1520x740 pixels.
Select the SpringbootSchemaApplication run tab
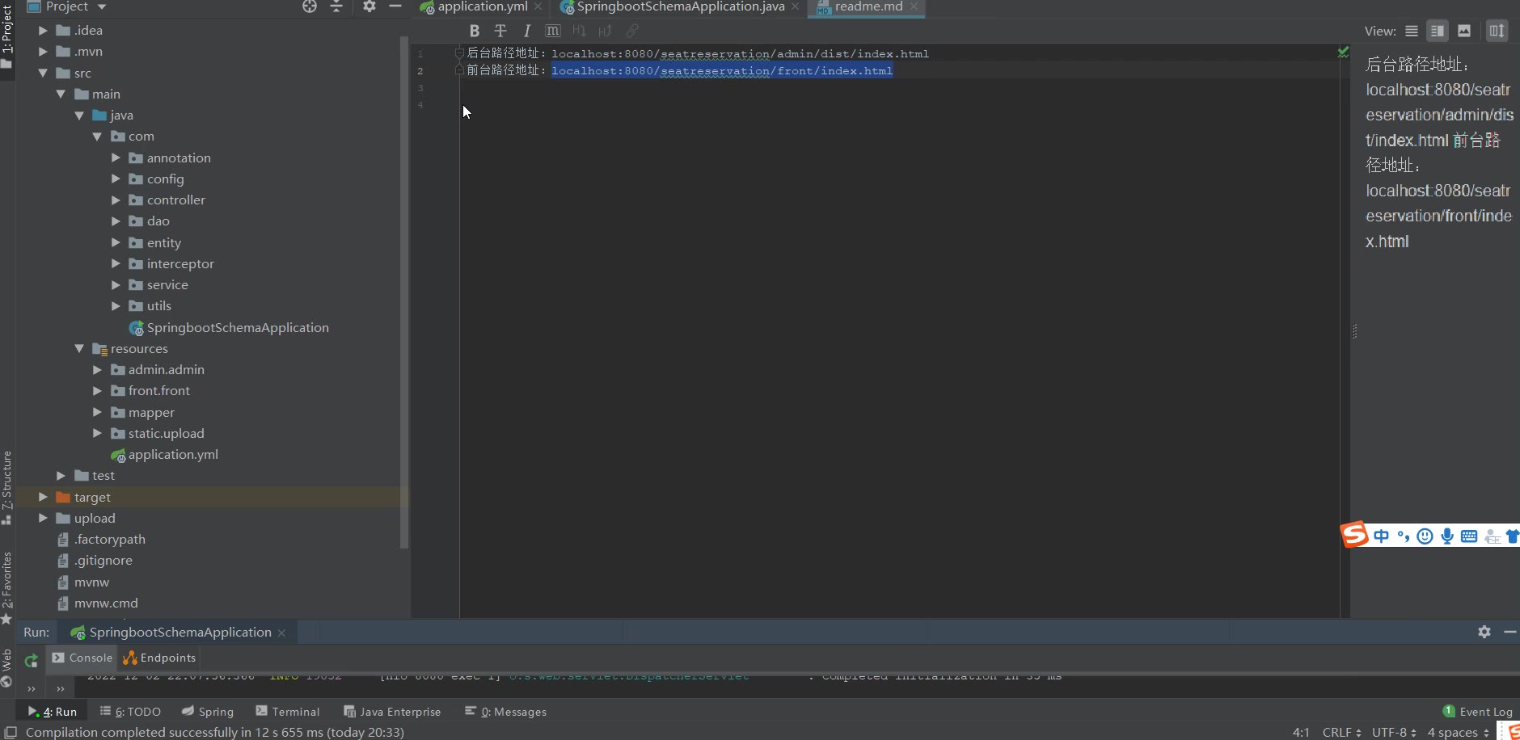pyautogui.click(x=179, y=632)
